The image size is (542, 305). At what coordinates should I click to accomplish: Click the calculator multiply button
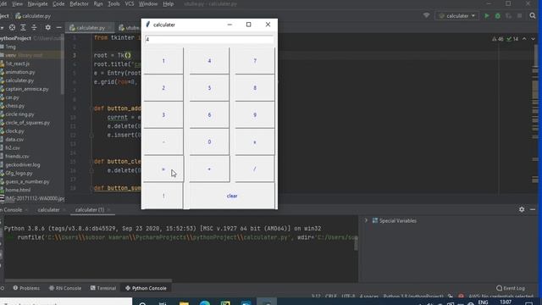point(255,141)
